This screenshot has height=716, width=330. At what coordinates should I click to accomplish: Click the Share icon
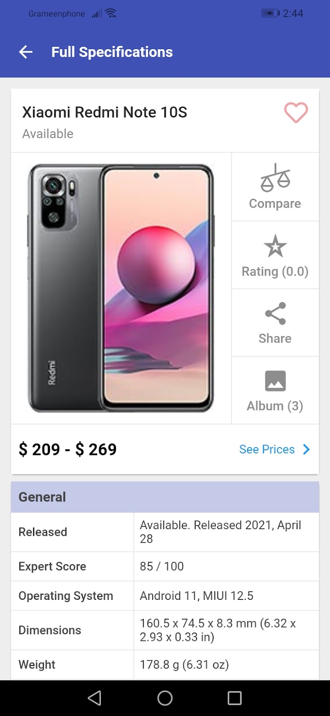click(275, 313)
